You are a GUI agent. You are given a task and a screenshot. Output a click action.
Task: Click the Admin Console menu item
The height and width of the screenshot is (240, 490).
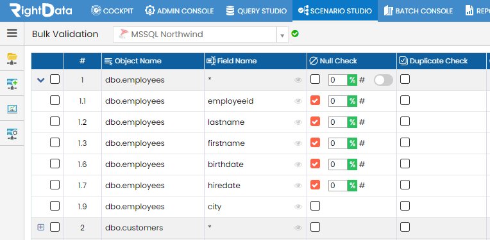coord(180,11)
